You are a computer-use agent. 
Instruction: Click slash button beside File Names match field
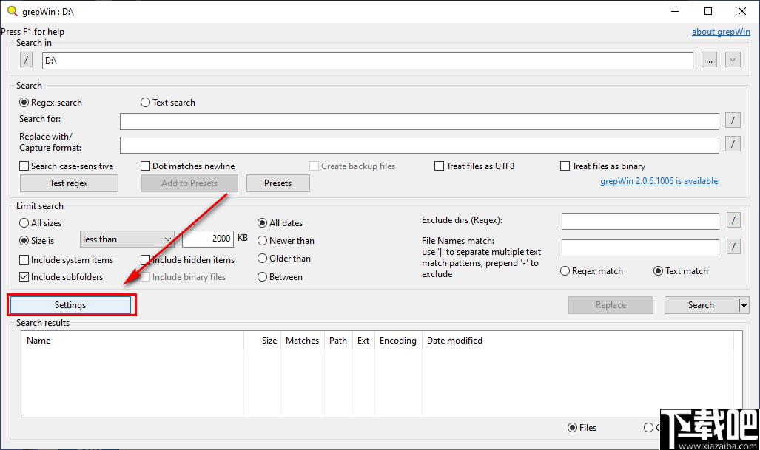(x=733, y=247)
